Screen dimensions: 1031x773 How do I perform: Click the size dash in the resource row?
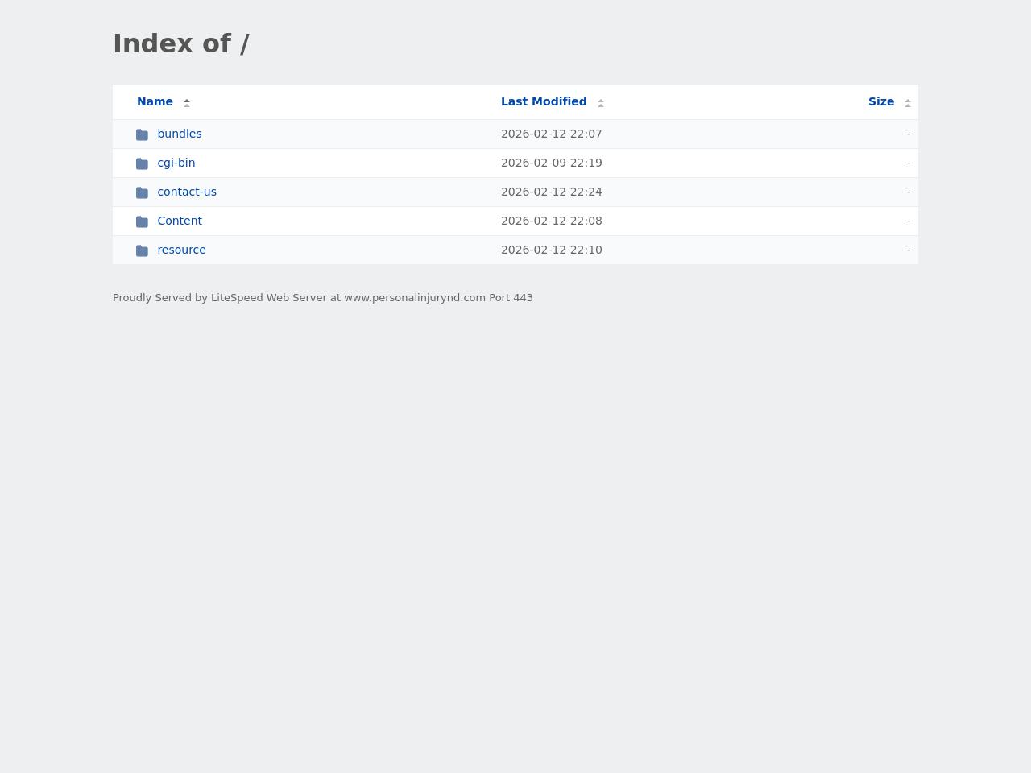pos(908,250)
